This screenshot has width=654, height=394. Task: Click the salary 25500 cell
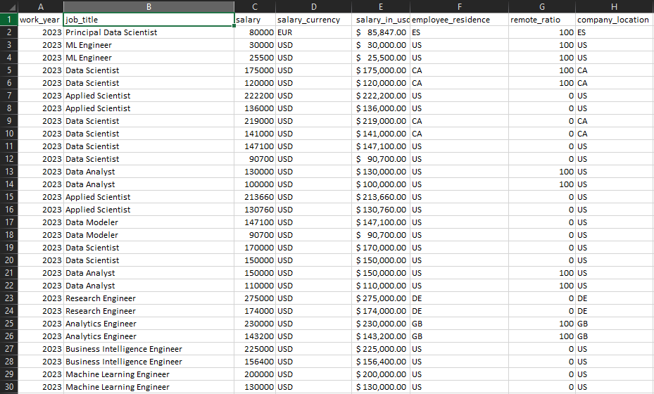(255, 58)
